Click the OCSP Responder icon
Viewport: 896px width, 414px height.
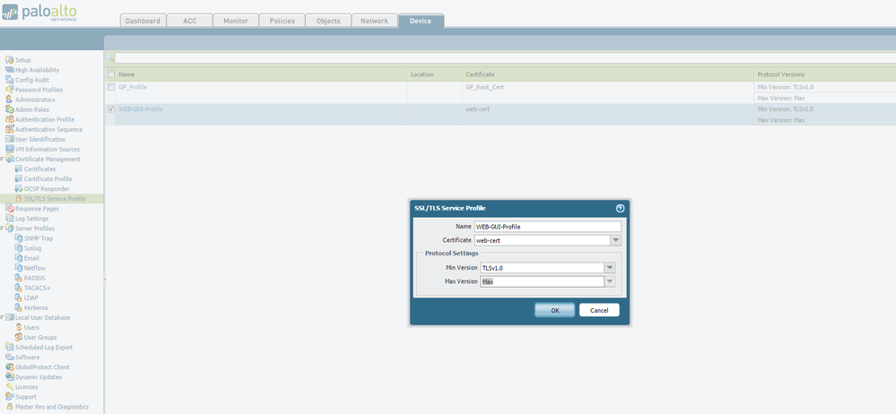click(19, 189)
